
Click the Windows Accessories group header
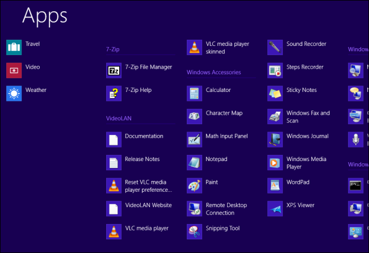[x=213, y=72]
